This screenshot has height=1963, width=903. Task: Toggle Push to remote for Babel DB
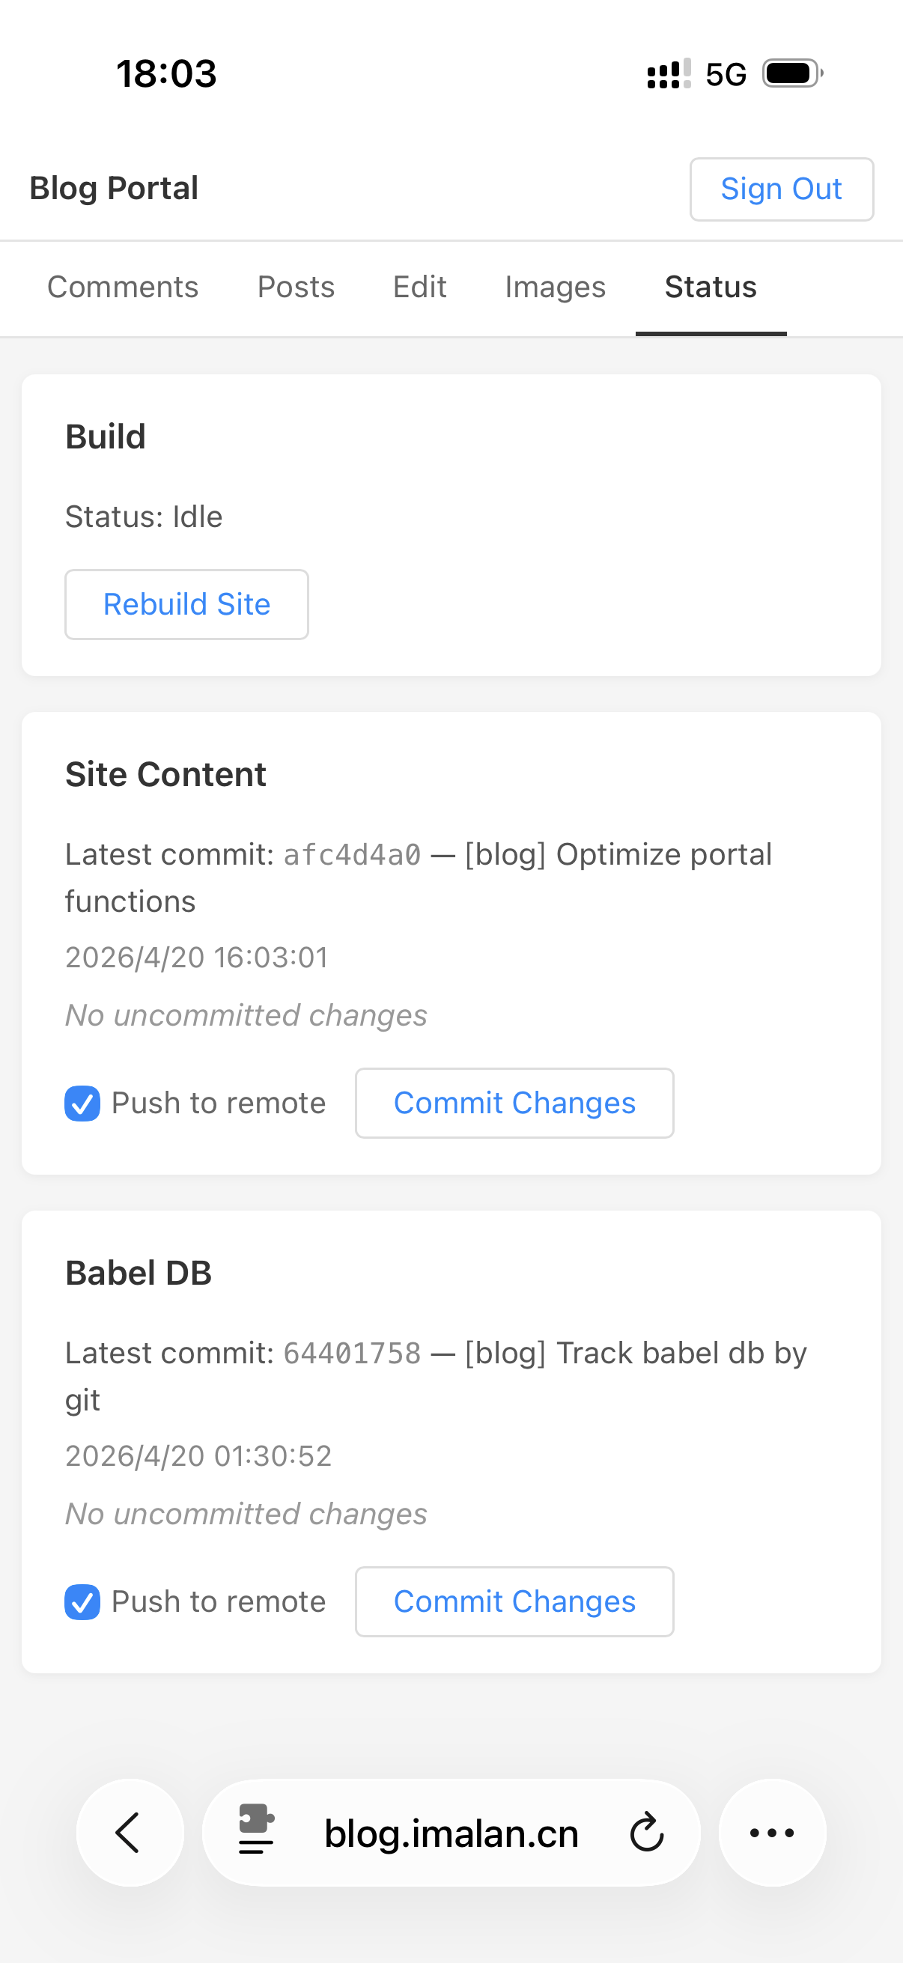[82, 1602]
